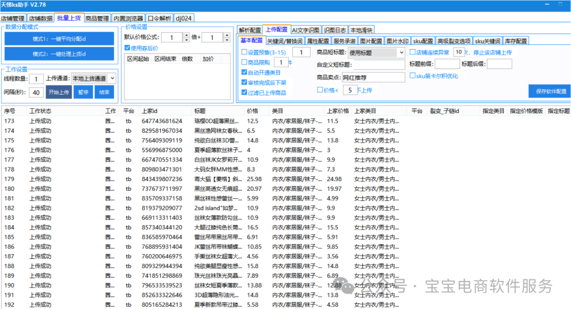Open the sku关键词 sub-tab

tap(487, 41)
